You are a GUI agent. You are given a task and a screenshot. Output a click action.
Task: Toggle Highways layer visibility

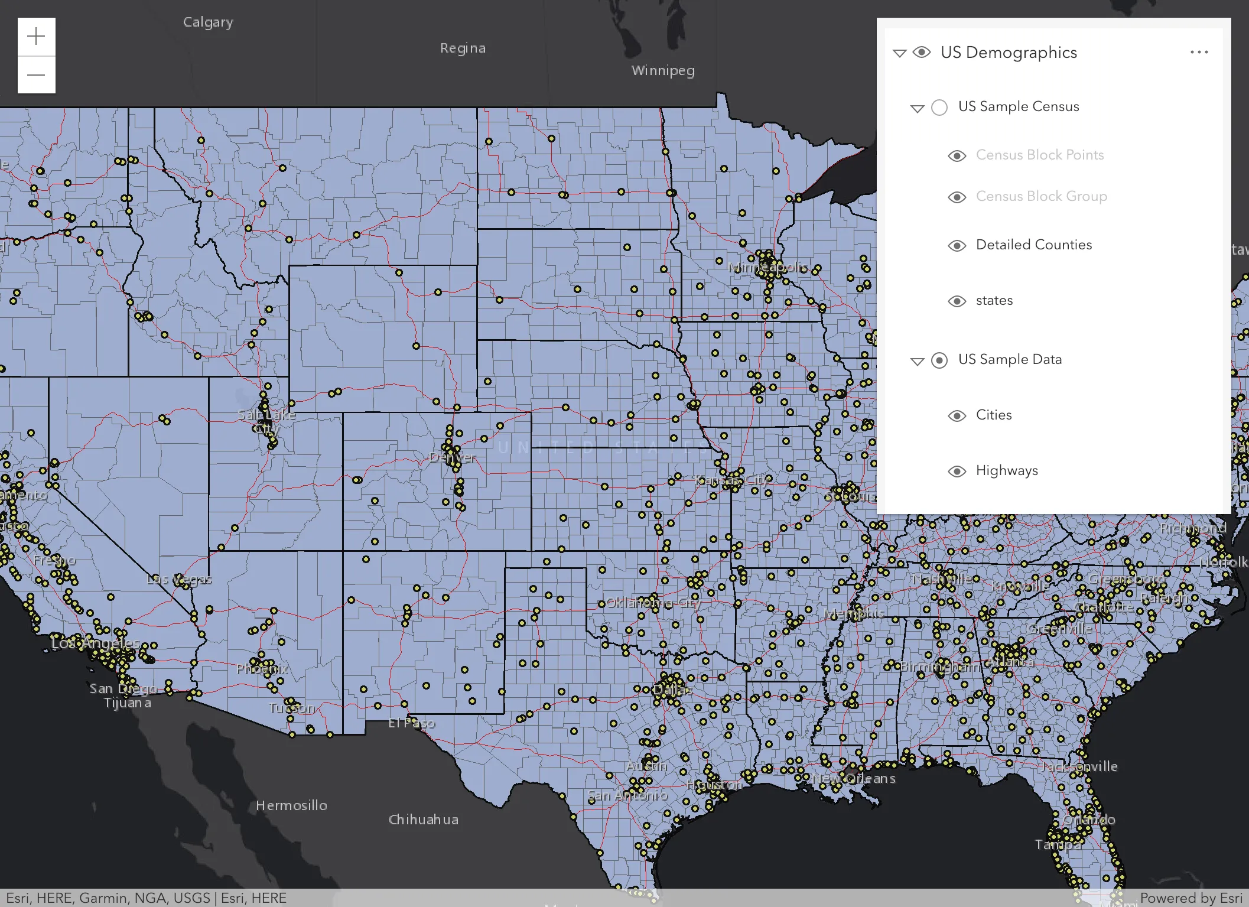[x=957, y=471]
